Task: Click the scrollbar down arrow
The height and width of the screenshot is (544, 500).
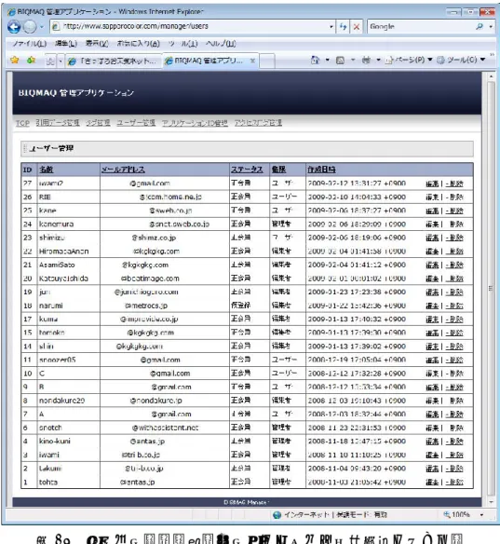Action: click(491, 502)
